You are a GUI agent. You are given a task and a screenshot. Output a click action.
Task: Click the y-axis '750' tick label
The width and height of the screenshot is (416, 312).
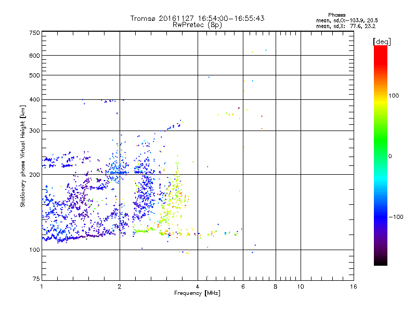[34, 33]
